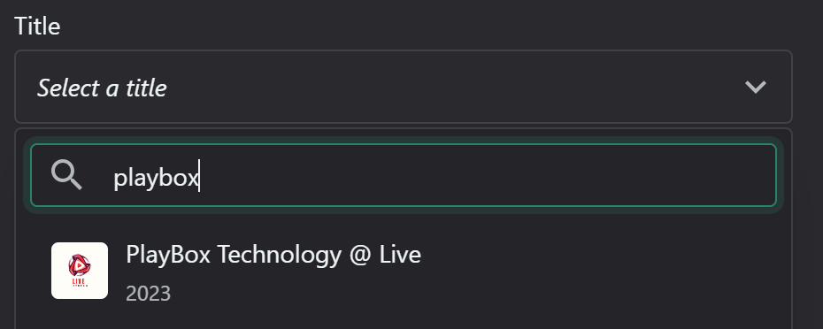Viewport: 823px width, 329px height.
Task: Click the magnifying glass search icon
Action: (66, 175)
